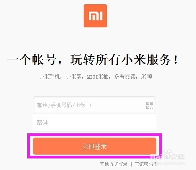Click the 玩转所有 part of the headline
The image size is (196, 170).
point(95,59)
